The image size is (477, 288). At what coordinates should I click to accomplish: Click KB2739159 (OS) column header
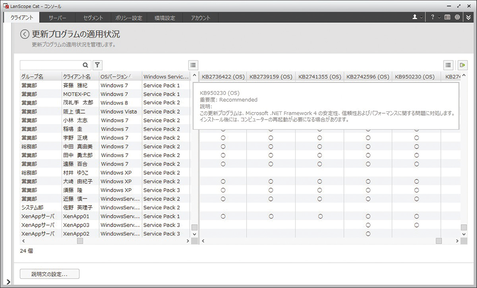tap(271, 77)
